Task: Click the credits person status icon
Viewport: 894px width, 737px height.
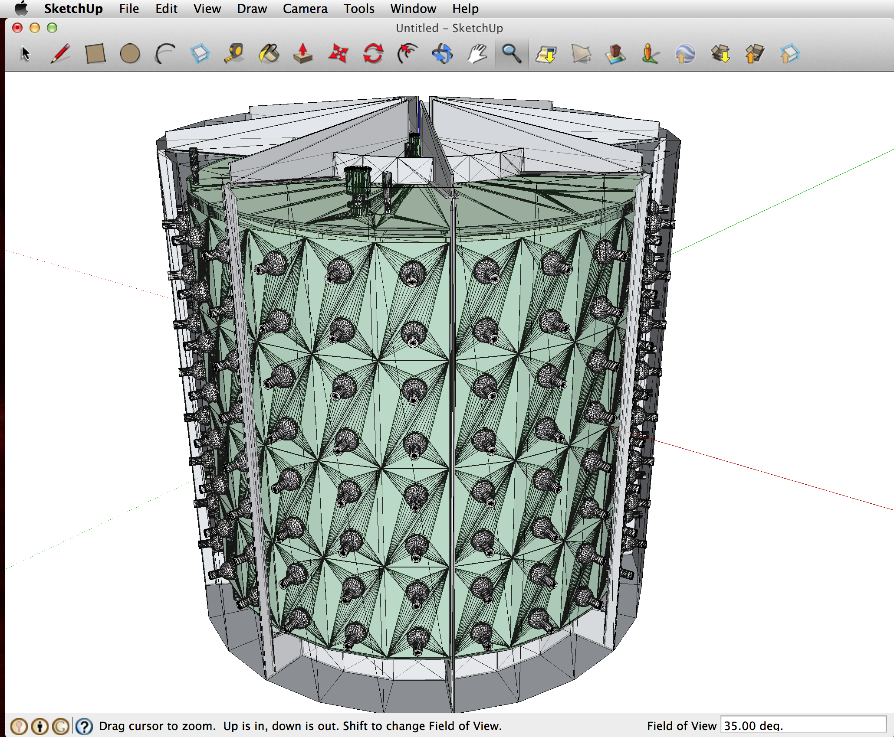Action: [40, 726]
